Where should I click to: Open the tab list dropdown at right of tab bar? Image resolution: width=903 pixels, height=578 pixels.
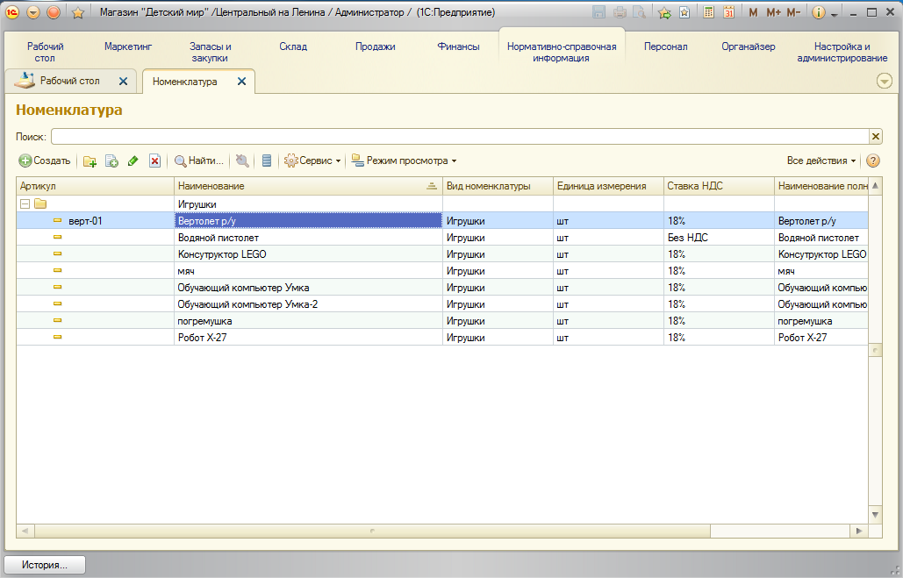pyautogui.click(x=884, y=82)
